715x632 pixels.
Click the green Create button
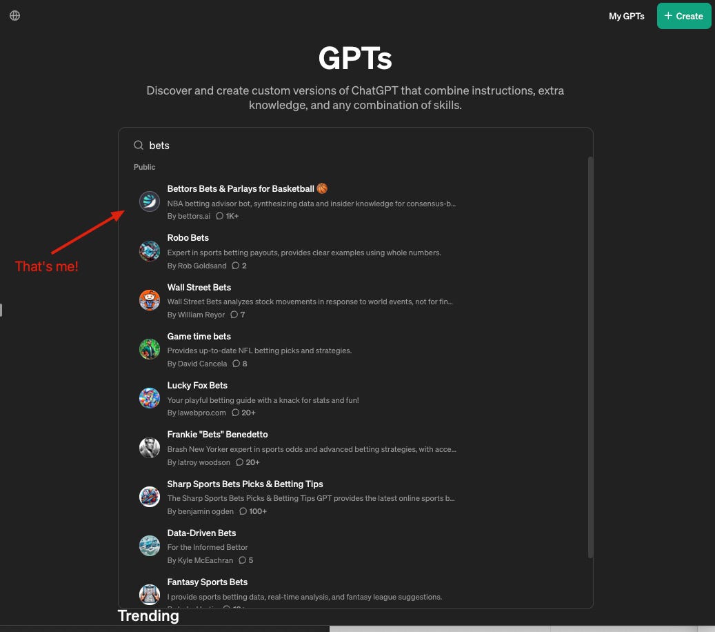tap(683, 16)
